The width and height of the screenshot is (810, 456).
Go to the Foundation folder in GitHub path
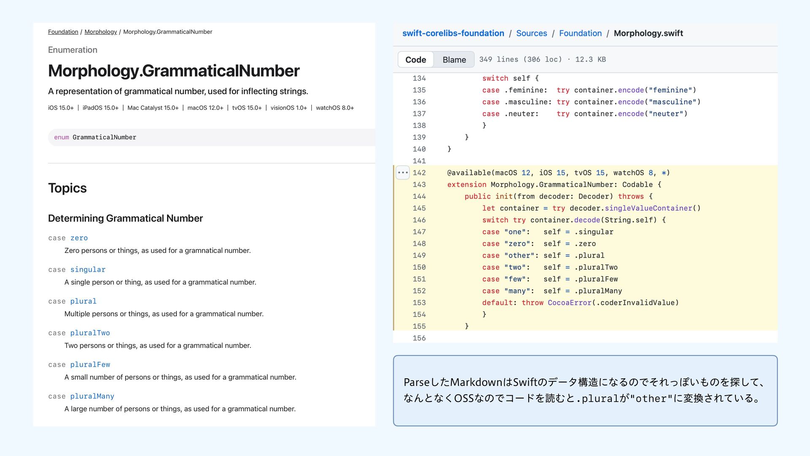tap(580, 33)
